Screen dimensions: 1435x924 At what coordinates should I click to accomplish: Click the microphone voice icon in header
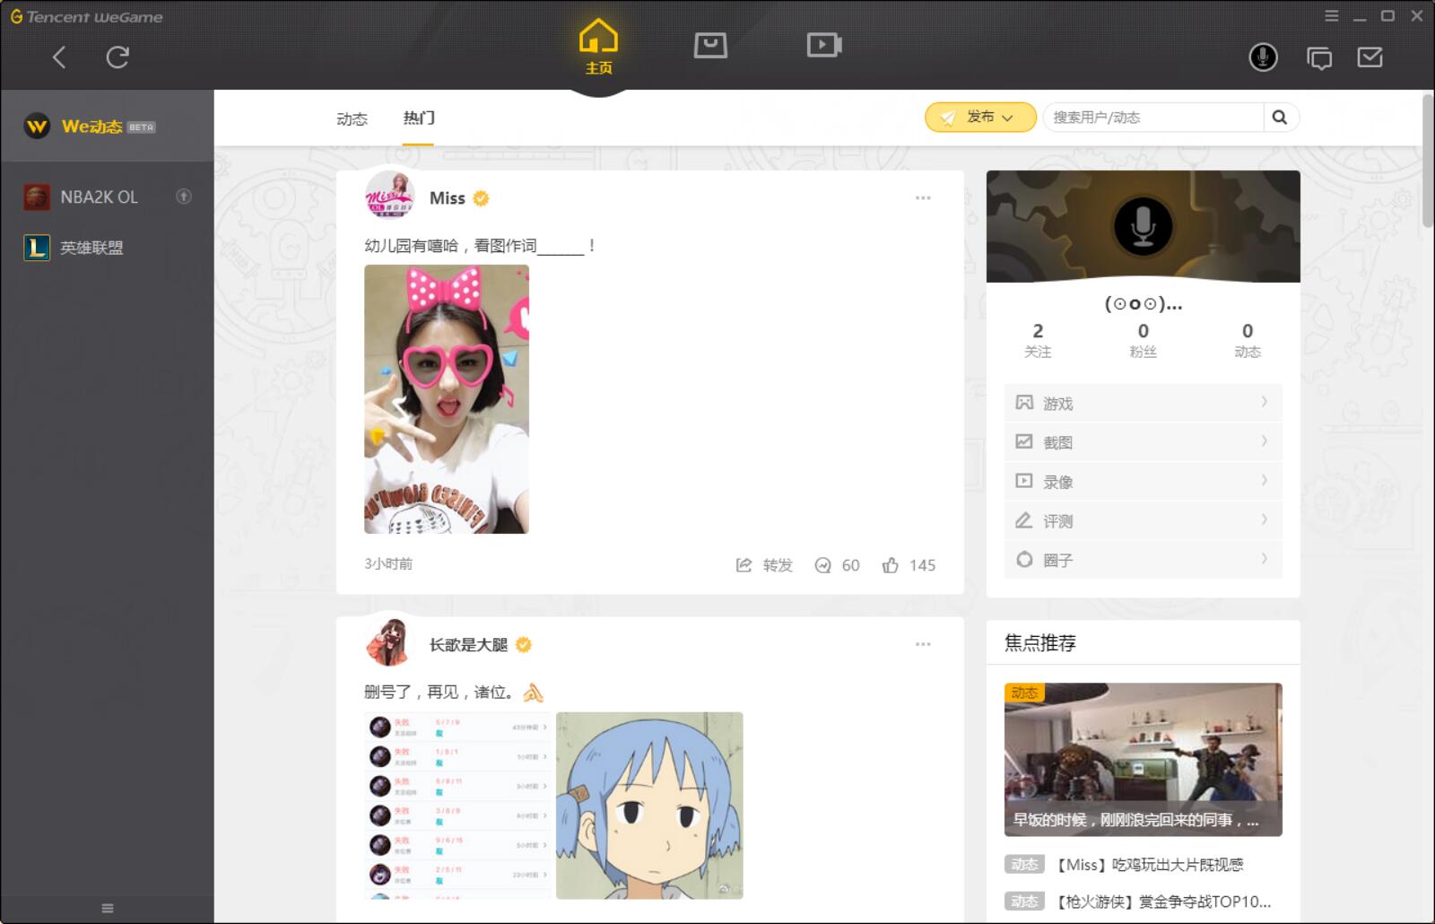click(1264, 57)
